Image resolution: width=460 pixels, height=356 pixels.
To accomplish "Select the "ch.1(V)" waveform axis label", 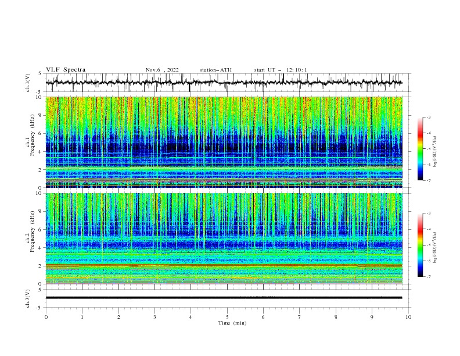I will click(x=28, y=83).
